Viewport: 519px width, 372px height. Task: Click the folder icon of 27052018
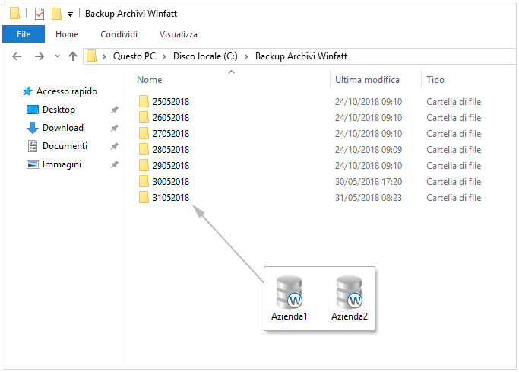pos(144,133)
